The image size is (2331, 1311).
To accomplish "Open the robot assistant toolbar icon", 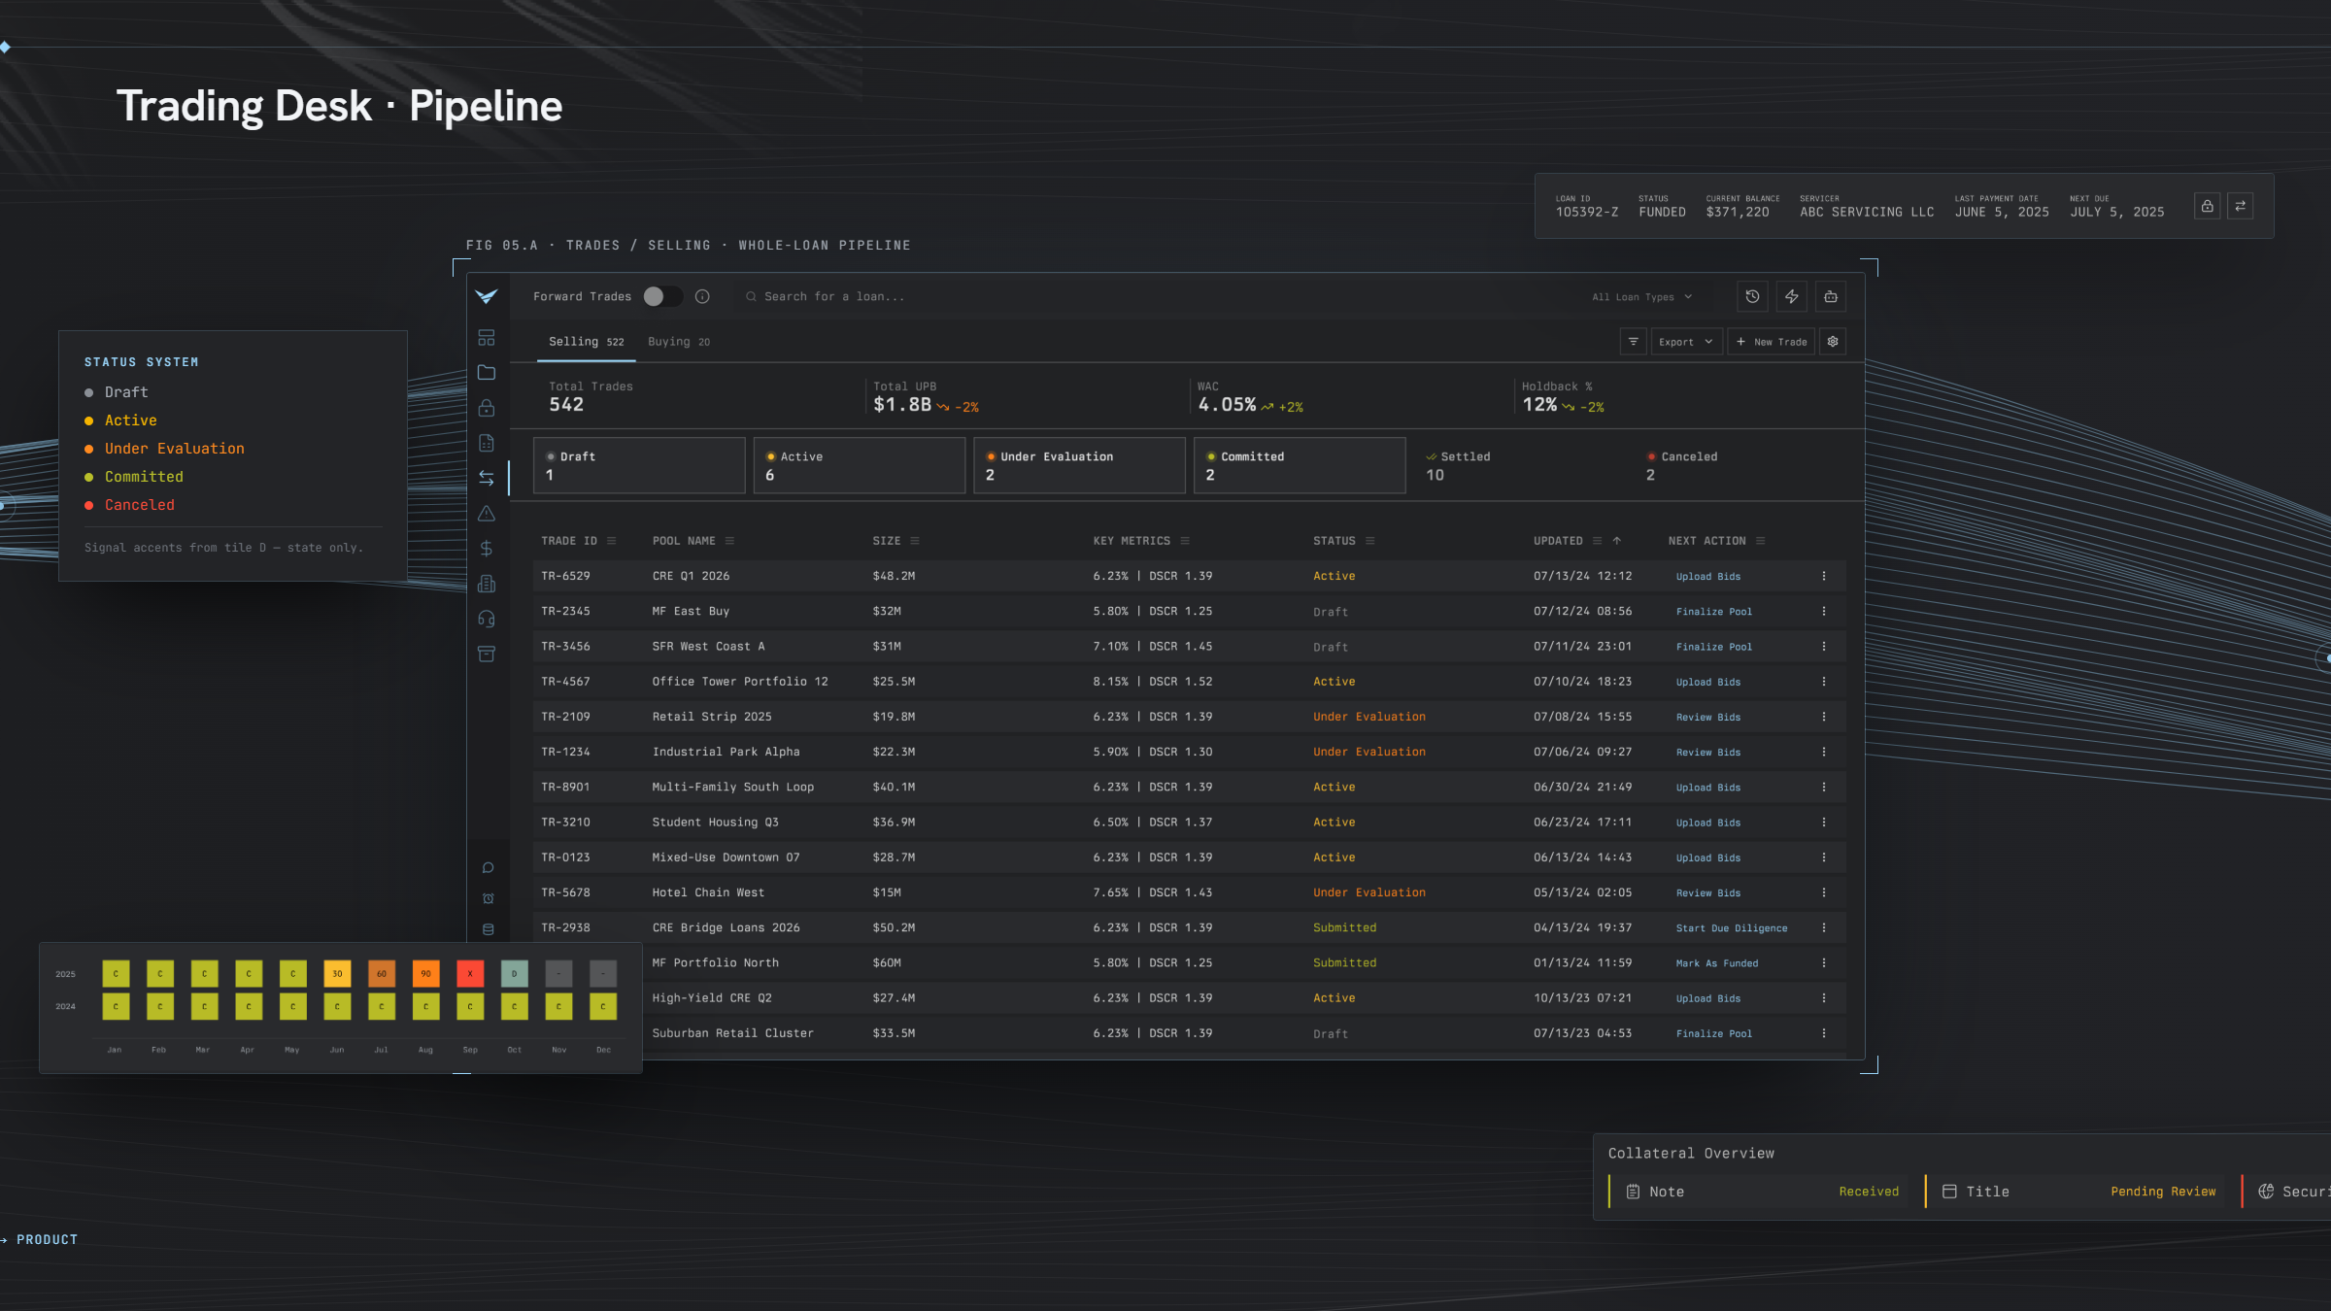I will click(1831, 296).
